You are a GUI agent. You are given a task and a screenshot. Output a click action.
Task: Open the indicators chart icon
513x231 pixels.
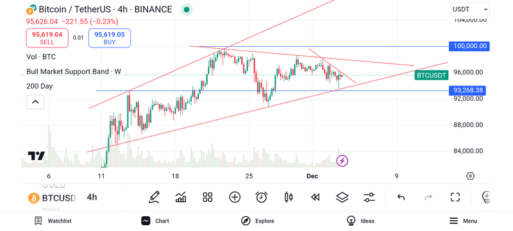point(181,197)
